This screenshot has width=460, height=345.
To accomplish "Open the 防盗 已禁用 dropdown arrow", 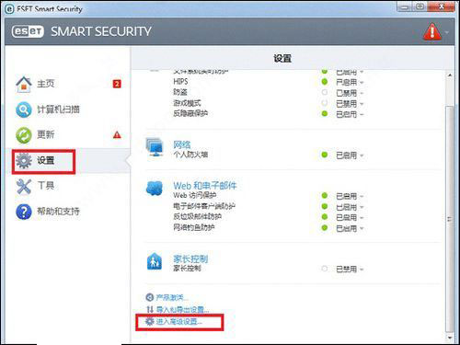I will [x=362, y=93].
